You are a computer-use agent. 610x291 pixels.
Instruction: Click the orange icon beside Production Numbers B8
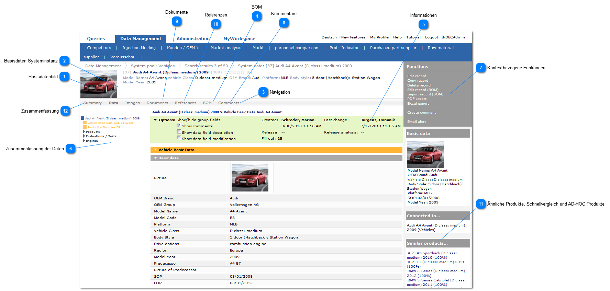click(85, 127)
